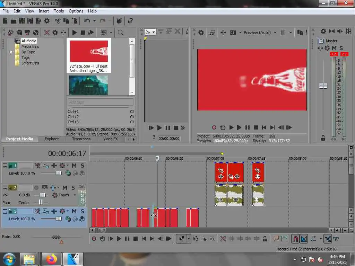Solo audio track 2
The image size is (355, 266).
click(73, 188)
